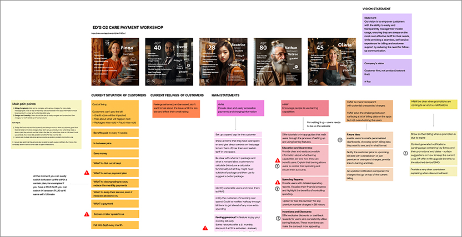Image resolution: width=462 pixels, height=237 pixels.
Task: Select 'WANT to set up payment plan' note
Action: tap(115, 173)
